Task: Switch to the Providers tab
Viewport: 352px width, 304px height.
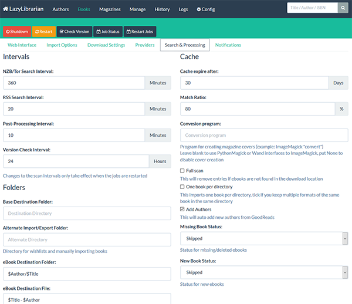Action: click(x=145, y=45)
